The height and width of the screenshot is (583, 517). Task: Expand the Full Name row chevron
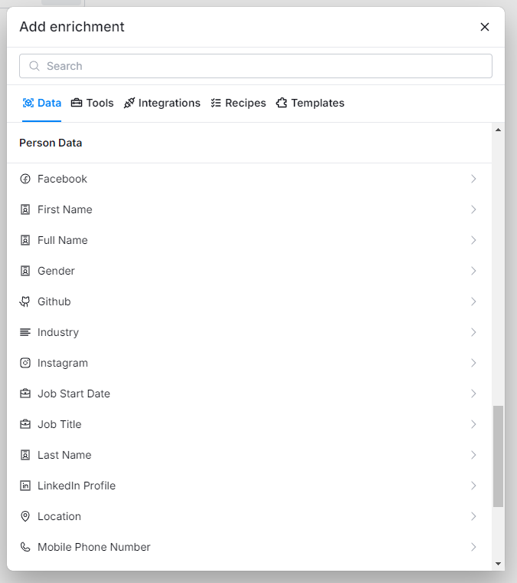473,240
